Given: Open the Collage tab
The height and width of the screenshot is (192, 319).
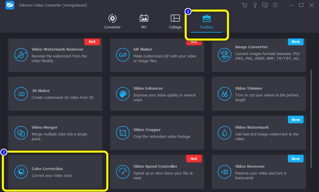Looking at the screenshot, I should tap(175, 22).
